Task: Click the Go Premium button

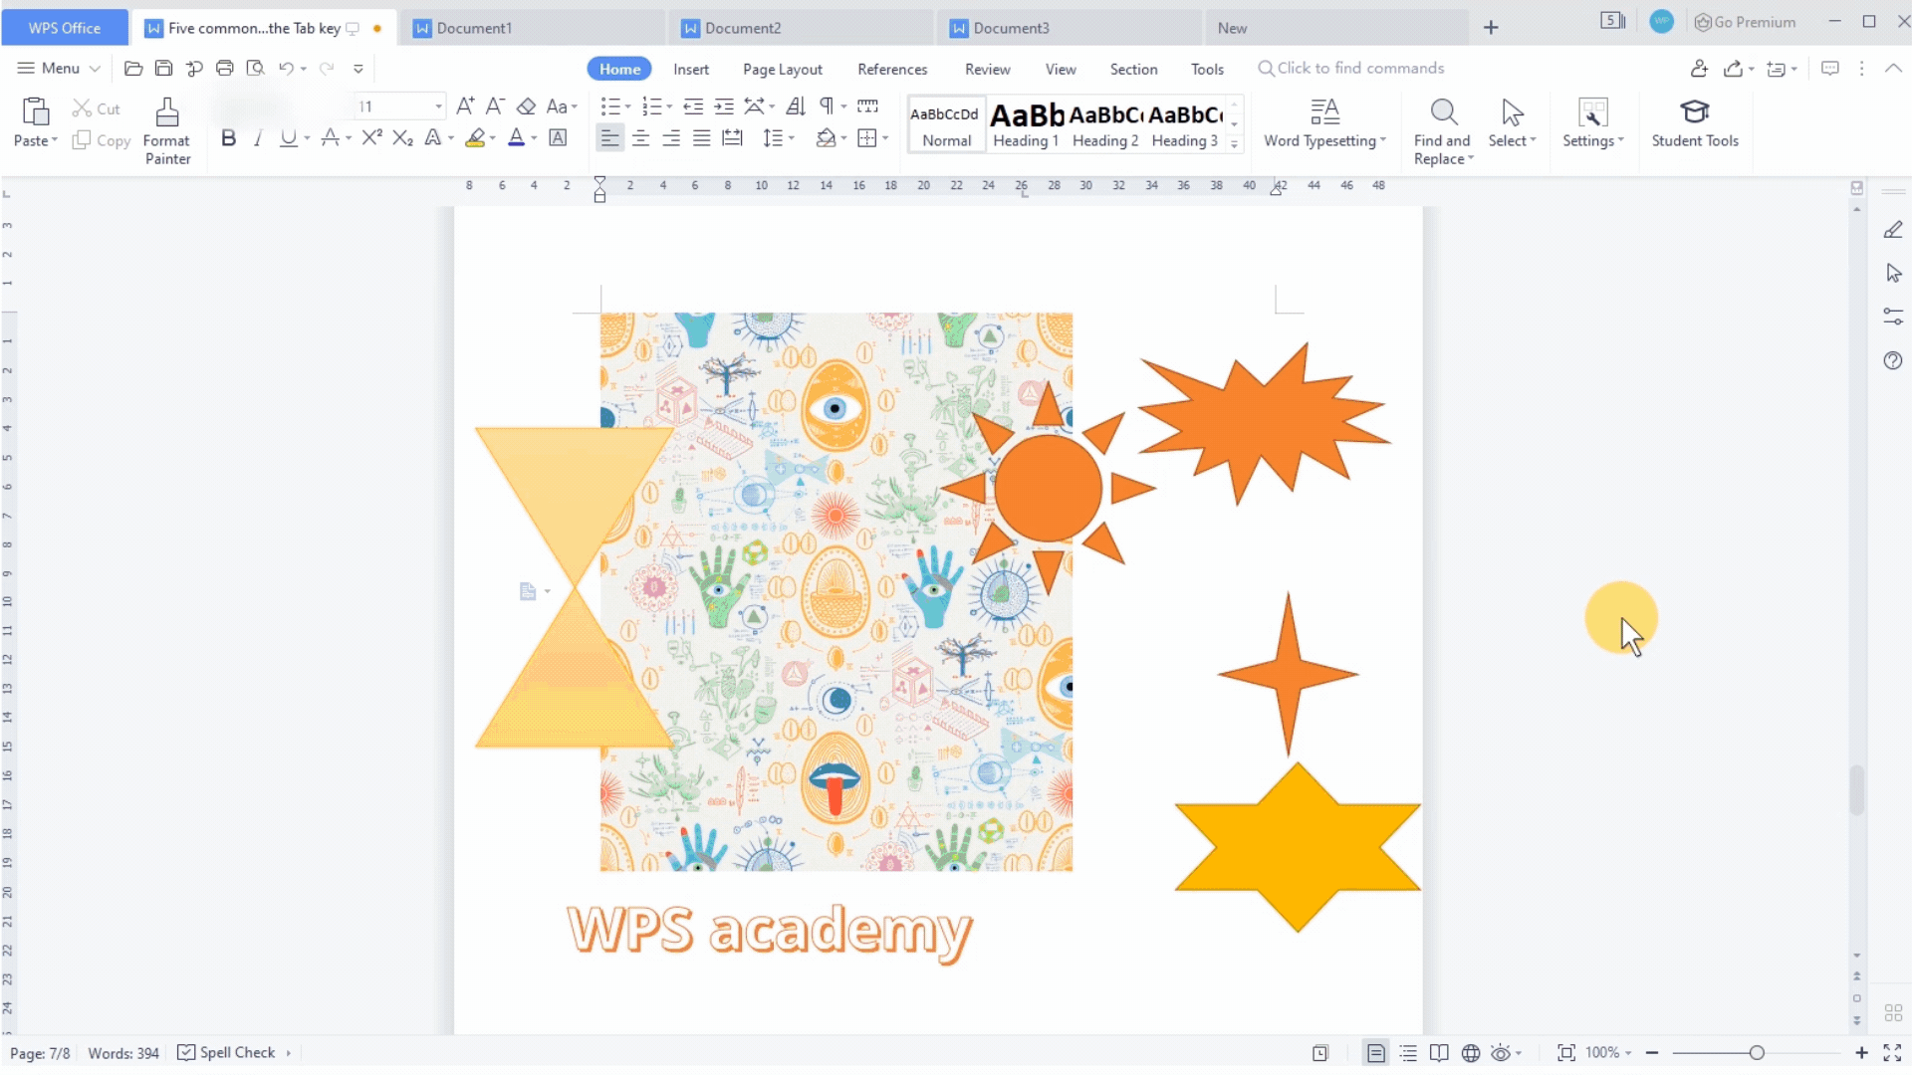Action: pyautogui.click(x=1745, y=22)
